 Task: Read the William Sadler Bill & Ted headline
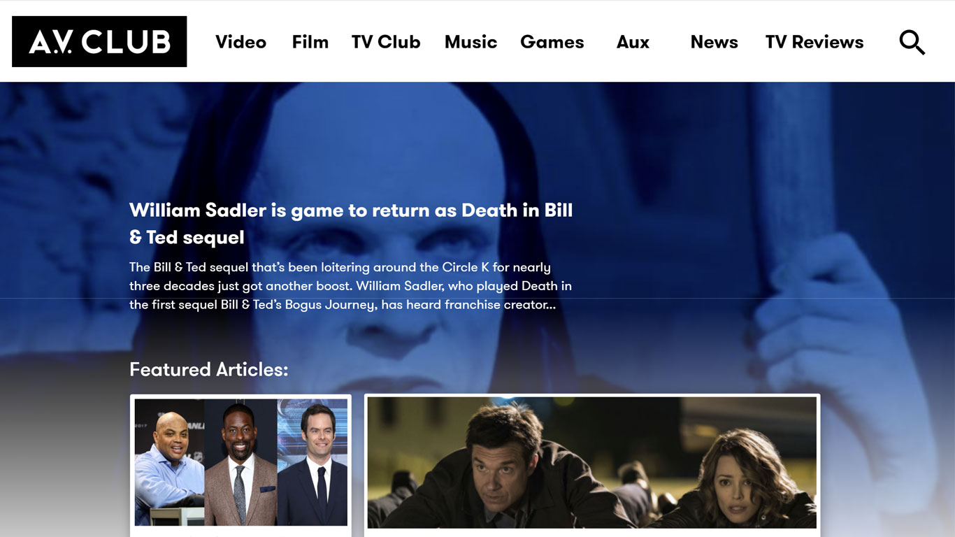point(351,224)
